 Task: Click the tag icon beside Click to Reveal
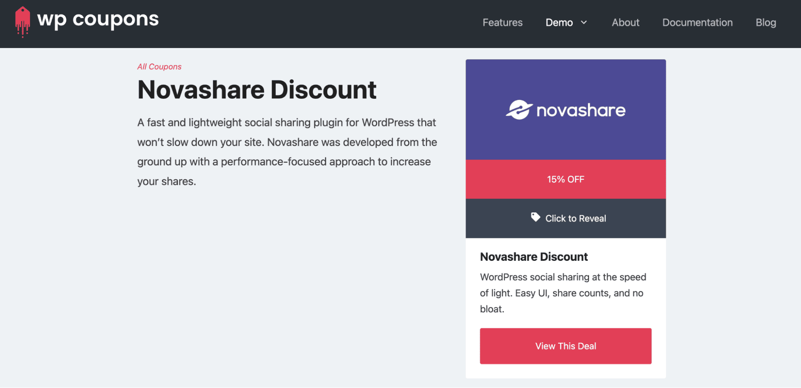click(536, 218)
